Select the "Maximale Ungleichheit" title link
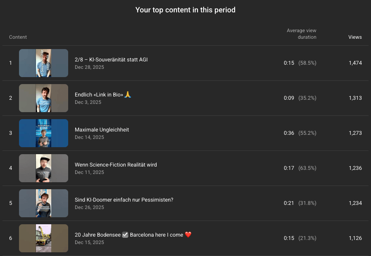The image size is (371, 256). [102, 129]
